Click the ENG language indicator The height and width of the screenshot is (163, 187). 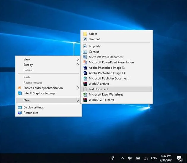pyautogui.click(x=154, y=158)
